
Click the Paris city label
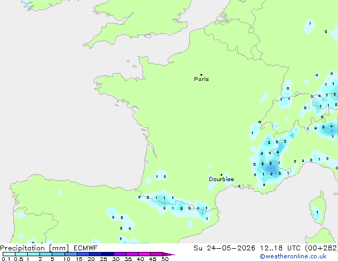coord(202,79)
